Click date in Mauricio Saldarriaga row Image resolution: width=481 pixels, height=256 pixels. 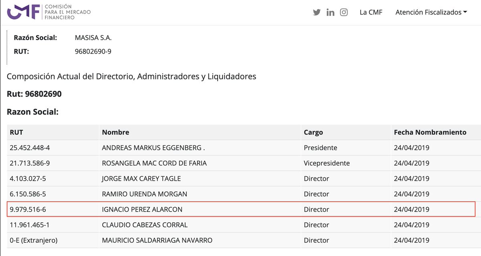(x=412, y=240)
